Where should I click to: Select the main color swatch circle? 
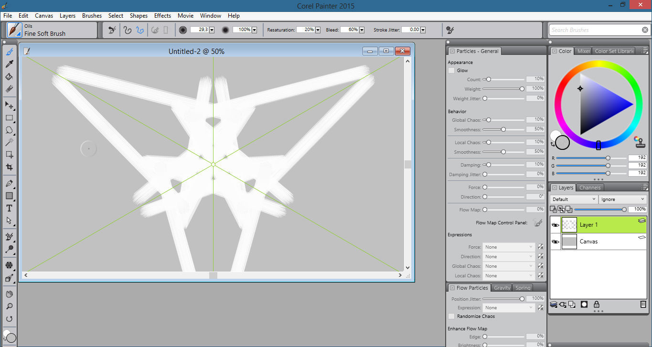point(563,142)
